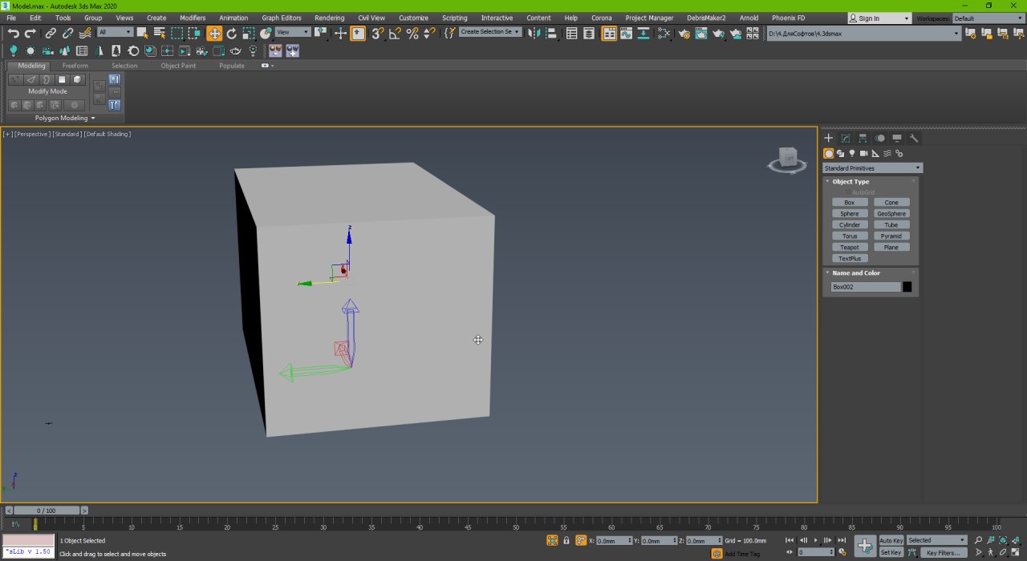Click the Play Animation button

(816, 540)
